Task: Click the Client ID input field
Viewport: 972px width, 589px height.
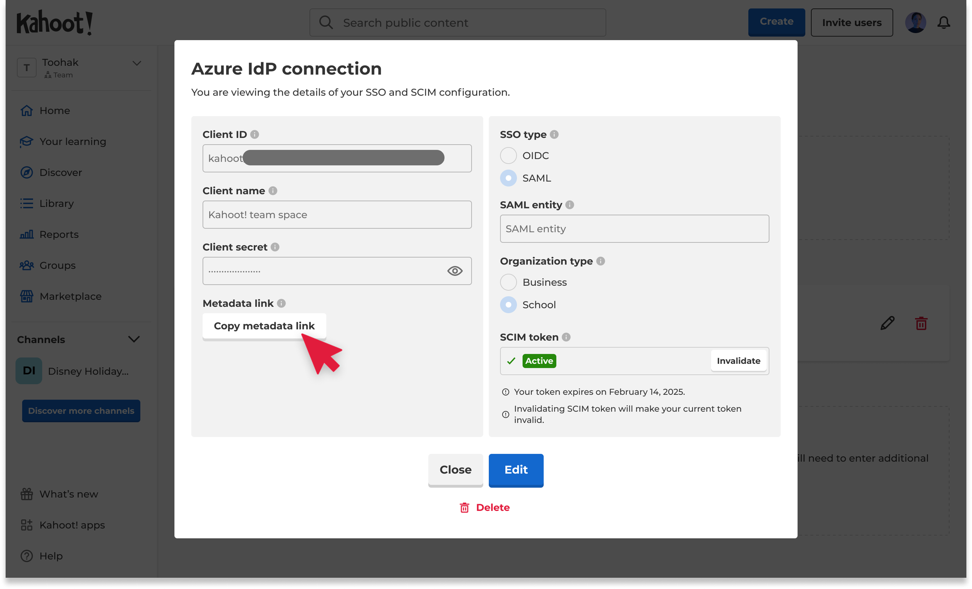Action: click(337, 158)
